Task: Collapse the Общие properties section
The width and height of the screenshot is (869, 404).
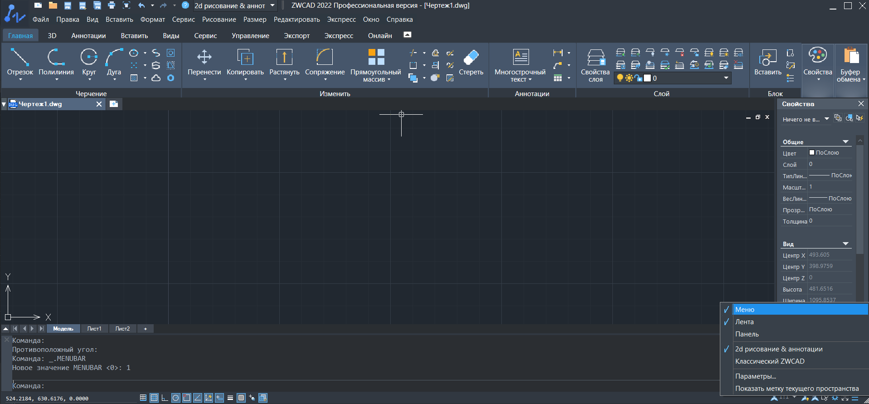Action: click(x=845, y=142)
